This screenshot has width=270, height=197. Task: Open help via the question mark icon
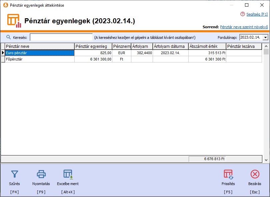242,14
